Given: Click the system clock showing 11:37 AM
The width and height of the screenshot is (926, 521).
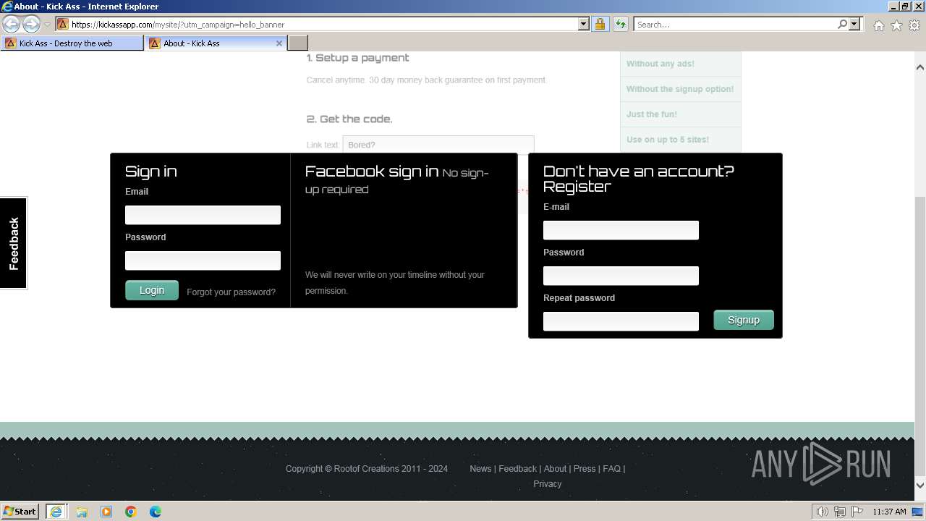Looking at the screenshot, I should 889,512.
